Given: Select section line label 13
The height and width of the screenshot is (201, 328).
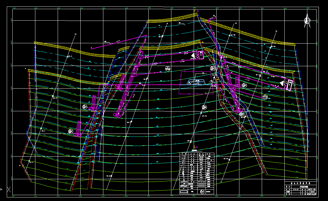Looking at the screenshot, I should click(276, 31).
